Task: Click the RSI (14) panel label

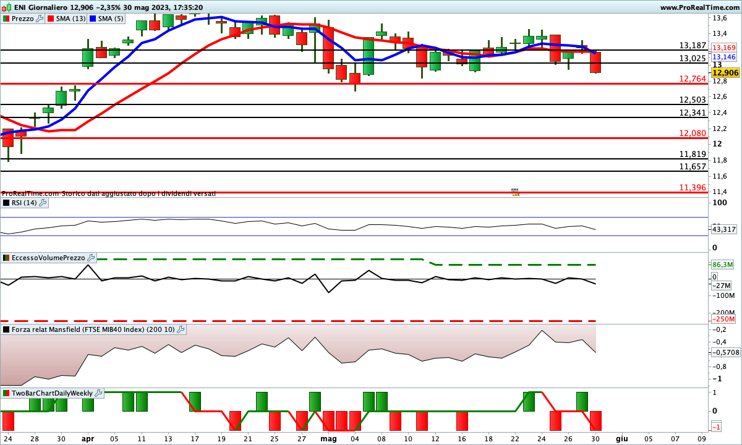Action: 23,203
